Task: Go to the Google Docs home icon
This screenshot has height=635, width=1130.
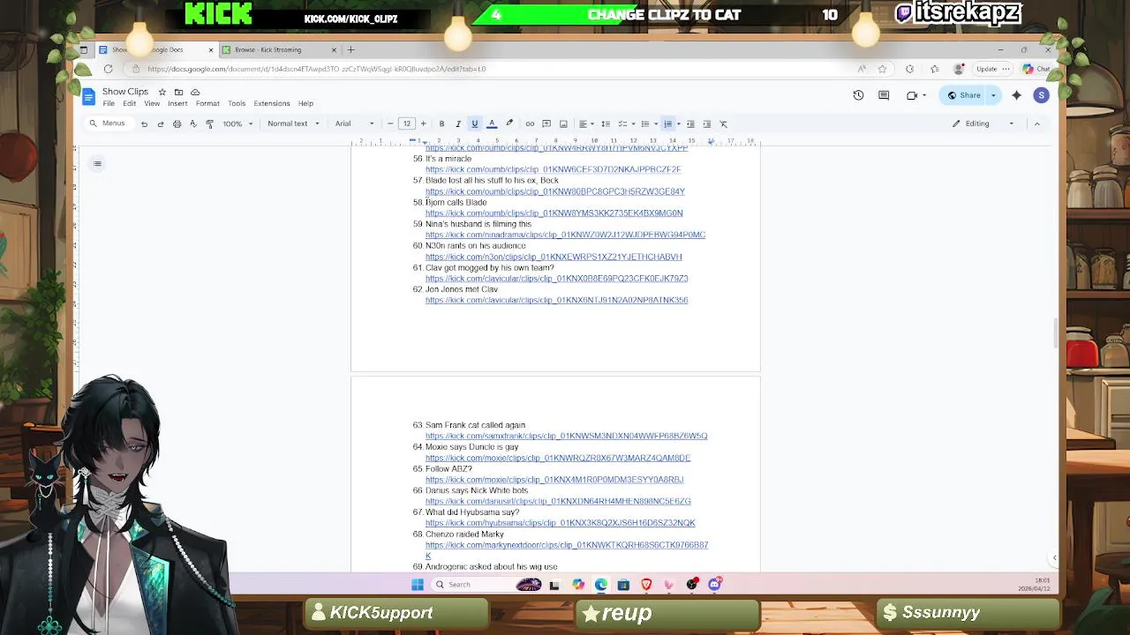Action: pos(88,96)
